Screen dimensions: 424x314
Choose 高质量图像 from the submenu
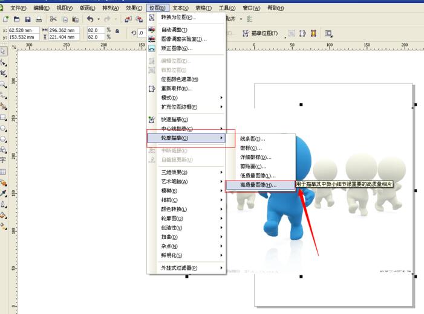click(258, 185)
